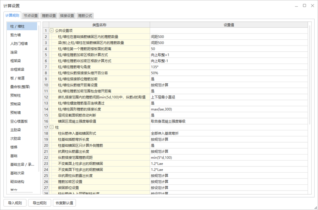Choose 人防门框墙 from the left list

pos(19,43)
